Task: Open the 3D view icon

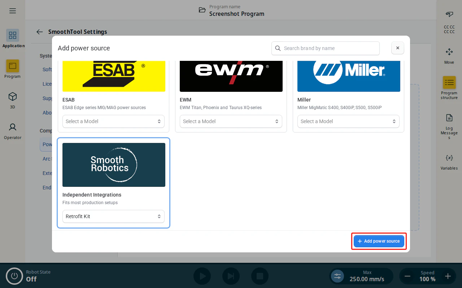Action: [x=13, y=96]
